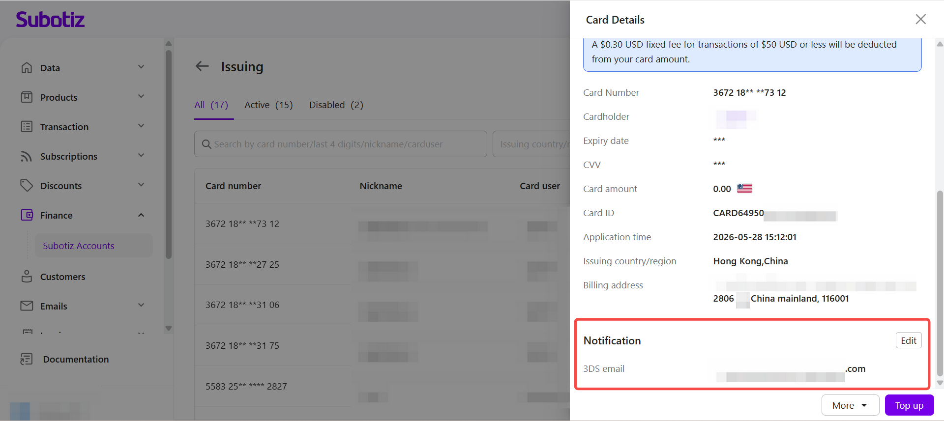The width and height of the screenshot is (944, 421).
Task: Open the Customers menu item
Action: 62,277
